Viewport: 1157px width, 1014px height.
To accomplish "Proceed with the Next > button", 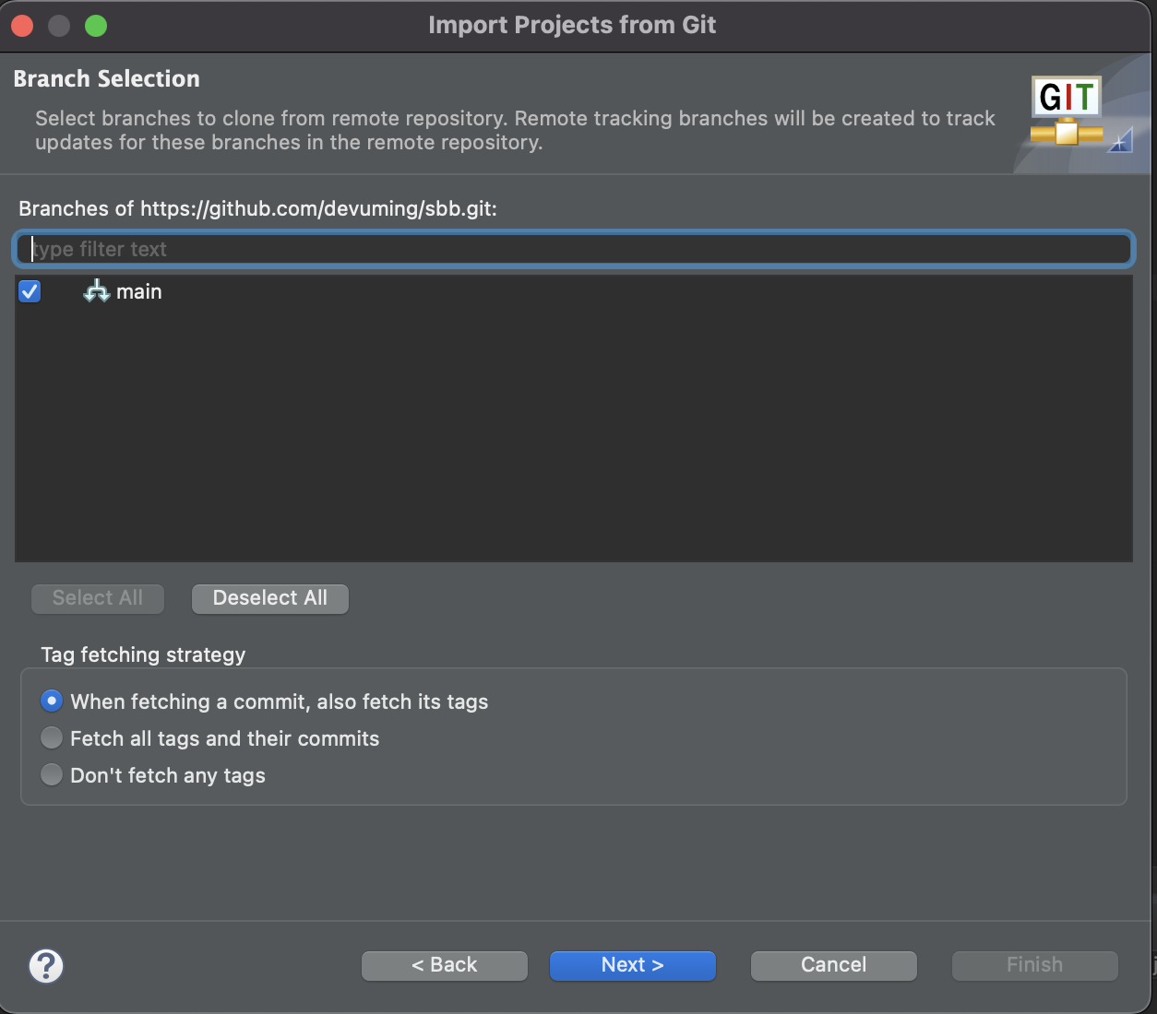I will 633,965.
